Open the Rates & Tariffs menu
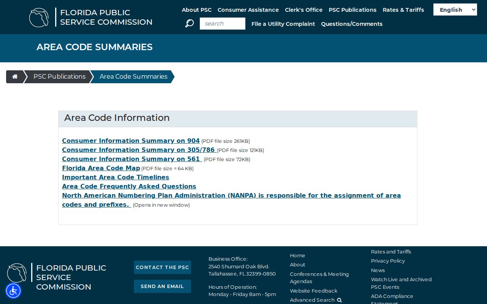Screen dimensions: 487x304 tap(403, 10)
